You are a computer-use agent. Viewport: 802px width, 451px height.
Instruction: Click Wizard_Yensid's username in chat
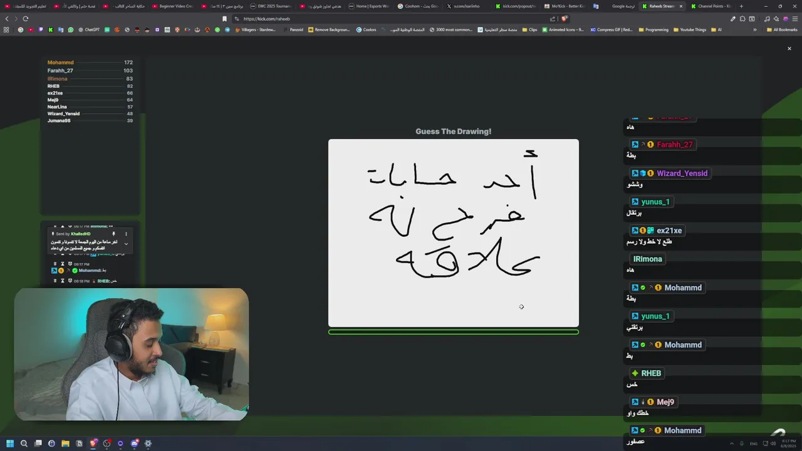(682, 174)
